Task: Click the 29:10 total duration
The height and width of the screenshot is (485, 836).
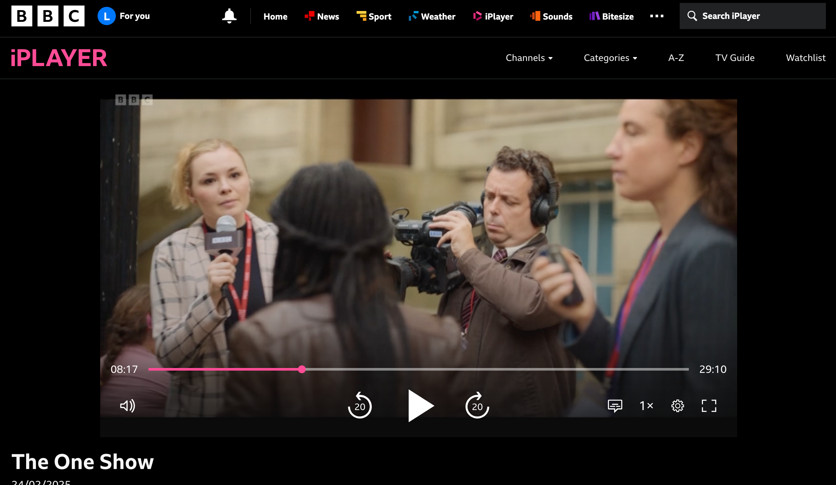Action: (x=713, y=369)
